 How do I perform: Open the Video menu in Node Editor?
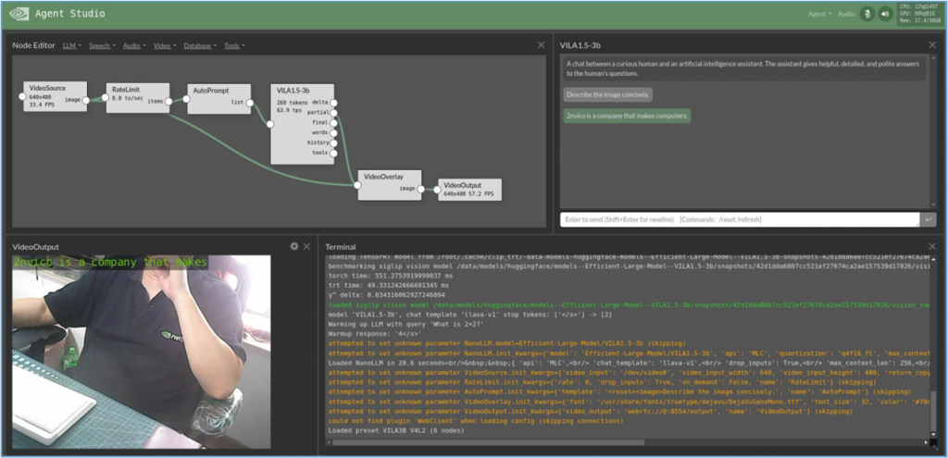[165, 45]
